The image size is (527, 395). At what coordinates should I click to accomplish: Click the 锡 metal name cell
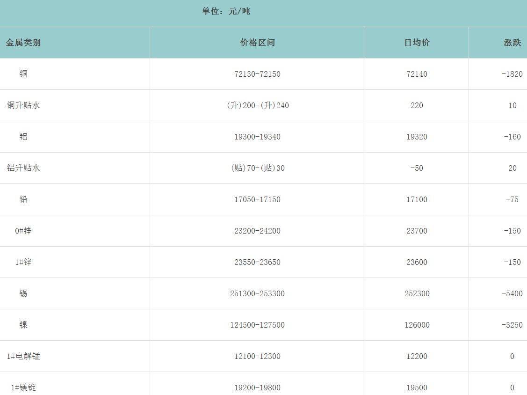tap(23, 293)
